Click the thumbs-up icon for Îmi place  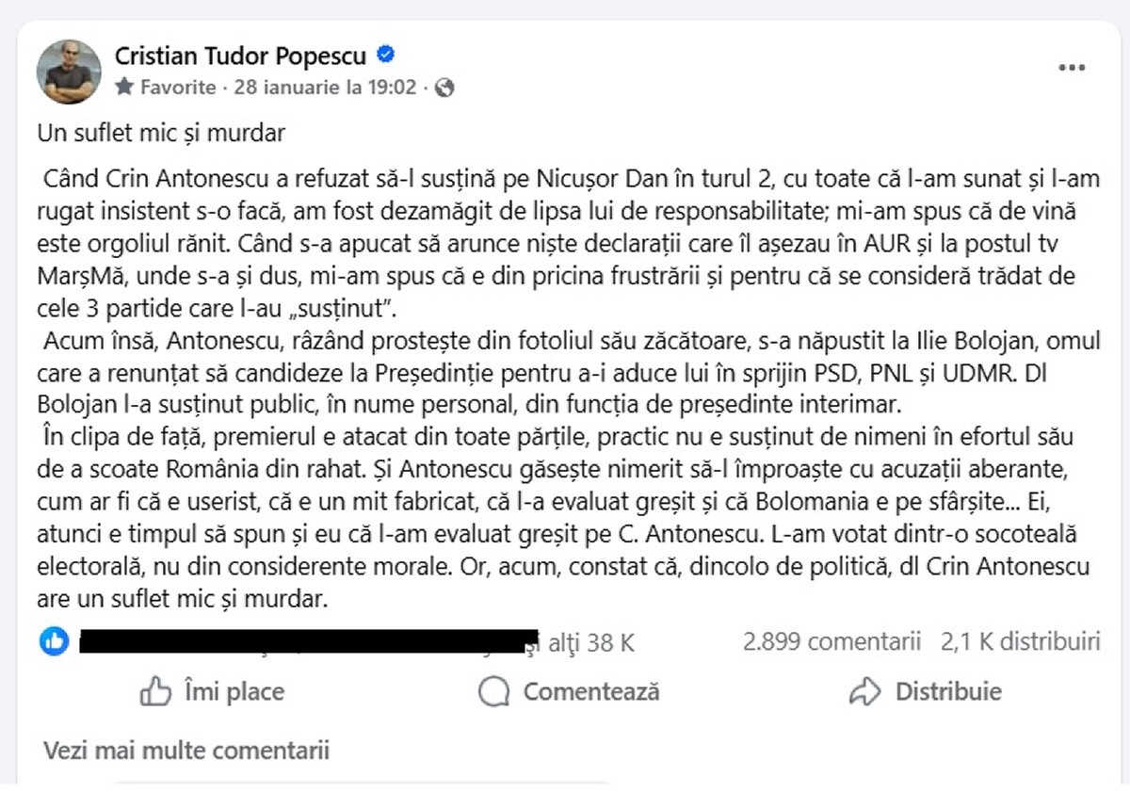154,693
